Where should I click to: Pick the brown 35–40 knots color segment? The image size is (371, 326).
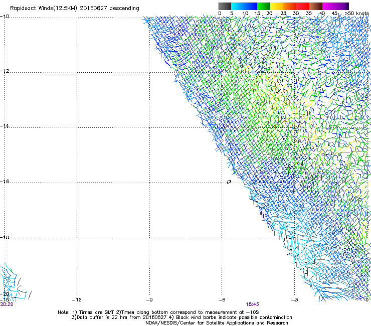tap(316, 6)
